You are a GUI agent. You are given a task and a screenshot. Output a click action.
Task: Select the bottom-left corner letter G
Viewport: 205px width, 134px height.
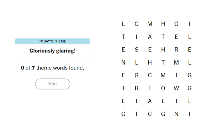[123, 114]
